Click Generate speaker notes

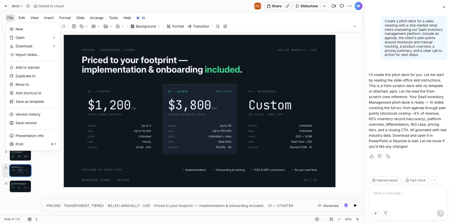328,206
